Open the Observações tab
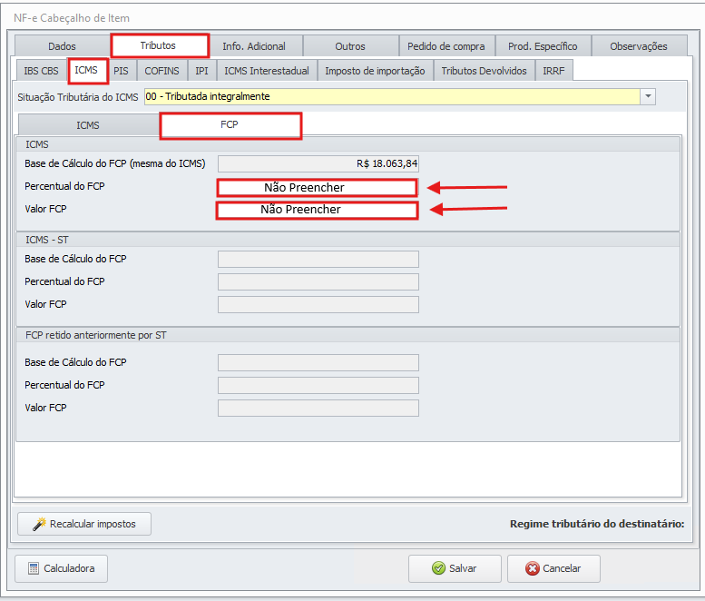Image resolution: width=705 pixels, height=601 pixels. (638, 46)
